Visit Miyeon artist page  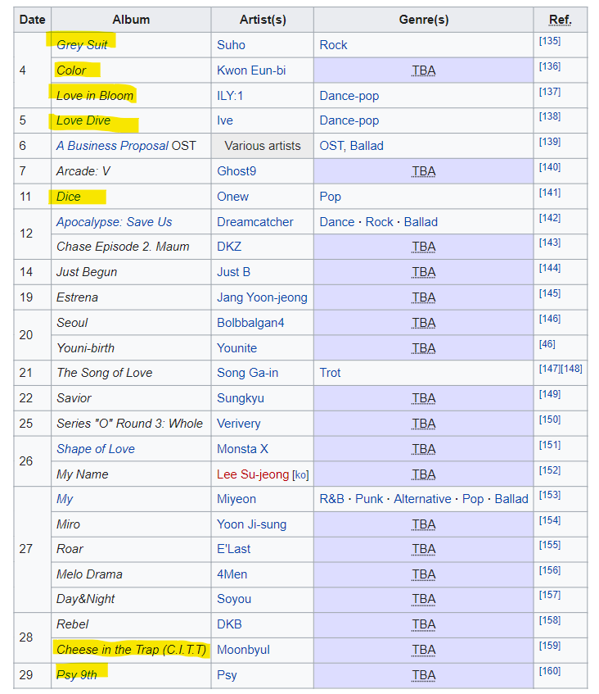tap(236, 499)
